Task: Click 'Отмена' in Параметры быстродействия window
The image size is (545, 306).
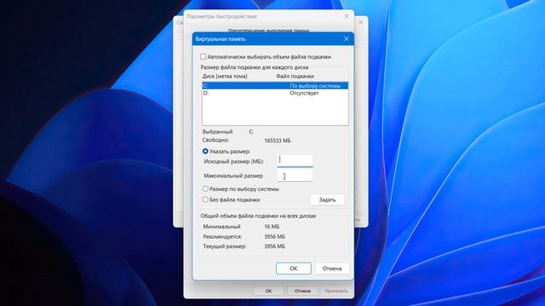Action: [302, 291]
